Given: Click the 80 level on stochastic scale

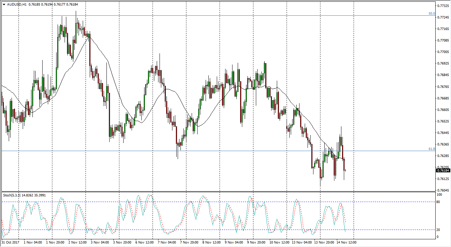Looking at the screenshot, I should point(441,202).
